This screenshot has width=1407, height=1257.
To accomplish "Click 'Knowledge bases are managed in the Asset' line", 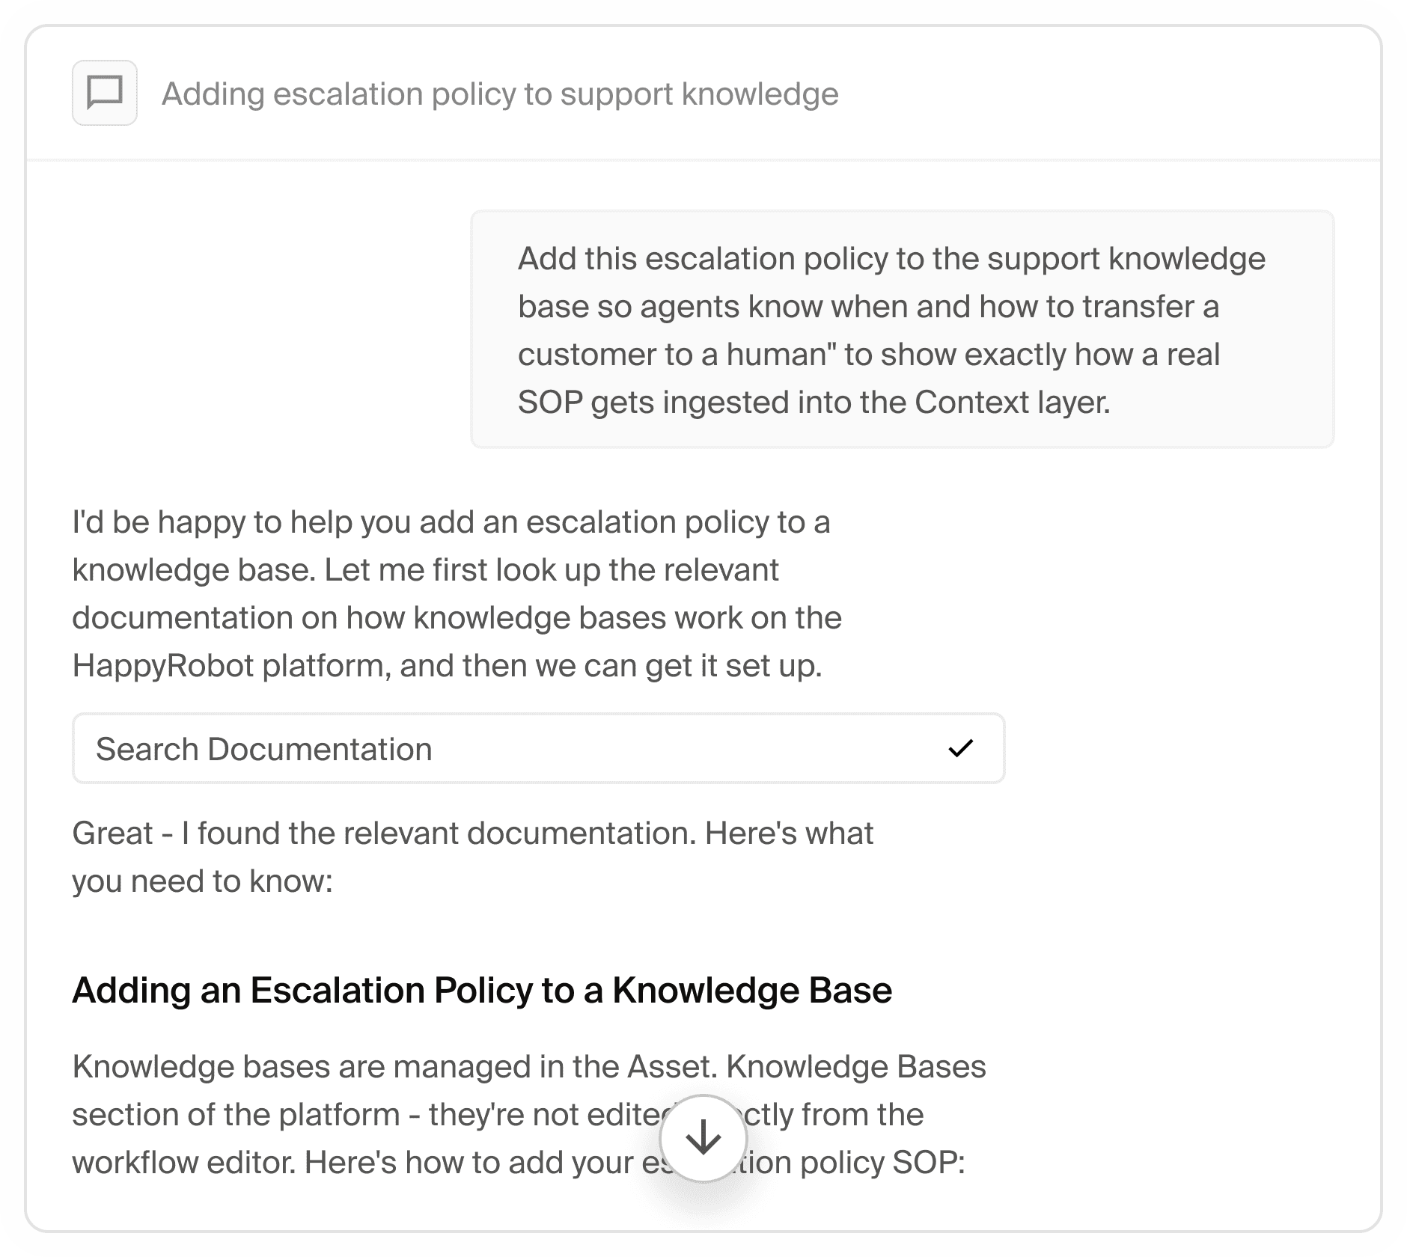I will [x=529, y=1066].
